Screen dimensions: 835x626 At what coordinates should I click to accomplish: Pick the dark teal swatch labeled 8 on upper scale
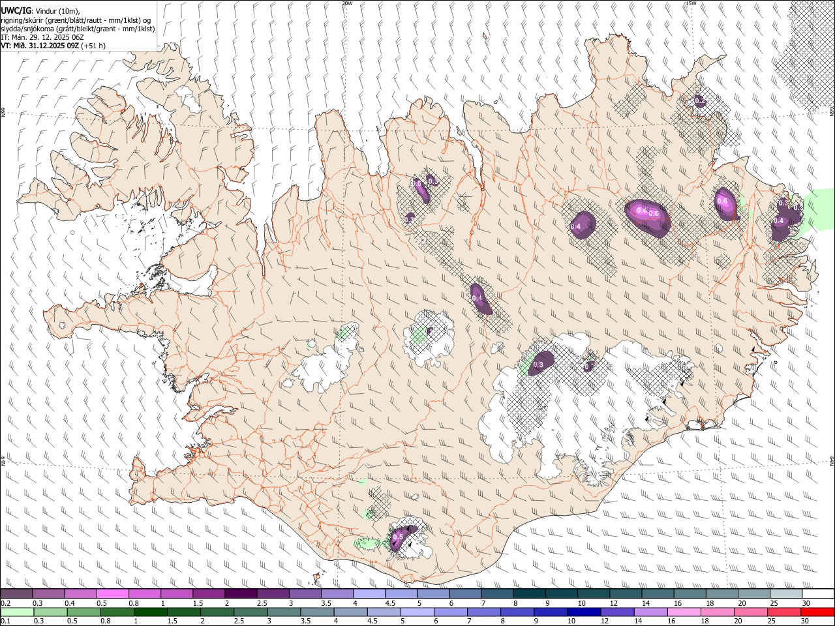(x=528, y=593)
